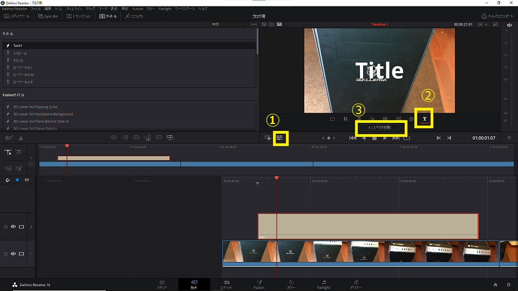
Task: Switch to the カラー page
Action: click(291, 285)
